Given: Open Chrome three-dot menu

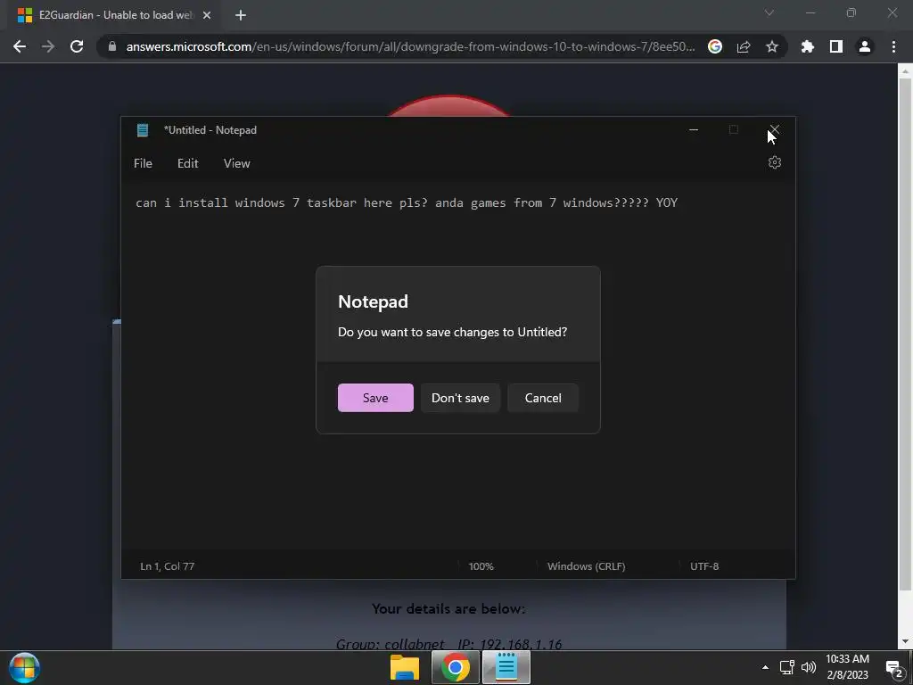Looking at the screenshot, I should coord(893,46).
